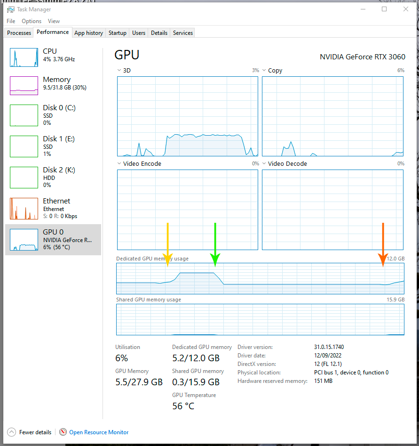
Task: Click the 3D engine graph
Action: [188, 116]
